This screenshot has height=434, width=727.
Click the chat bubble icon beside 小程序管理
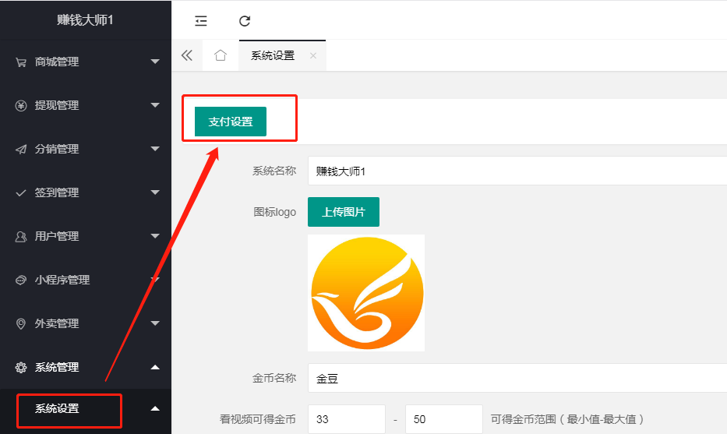tap(21, 280)
